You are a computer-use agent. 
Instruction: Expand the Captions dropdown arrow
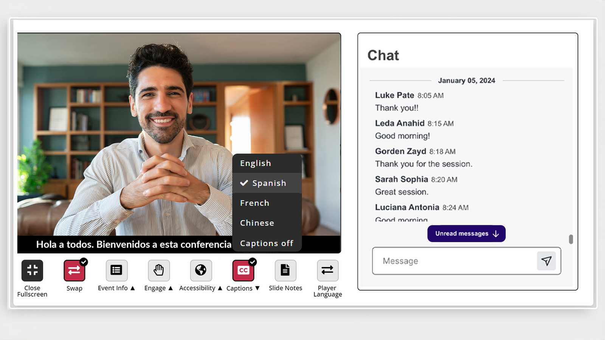[x=258, y=288]
